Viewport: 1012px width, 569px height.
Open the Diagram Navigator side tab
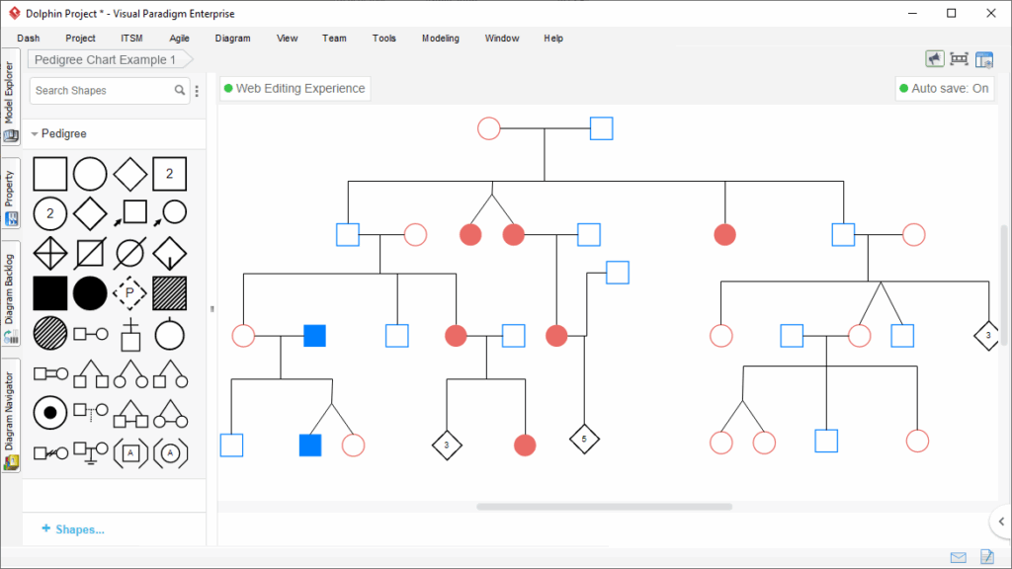(x=10, y=416)
